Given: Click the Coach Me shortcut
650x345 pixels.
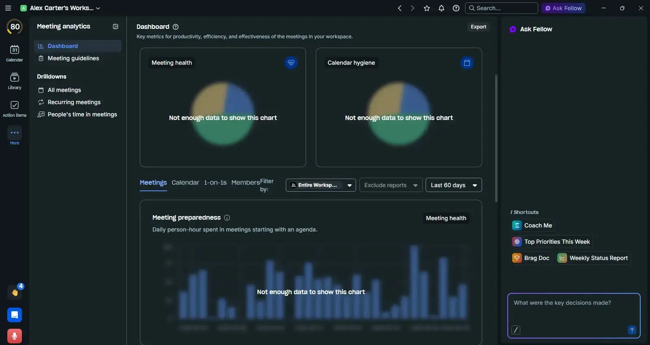Looking at the screenshot, I should coord(533,225).
